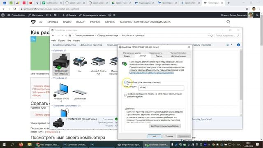Click Дополнительные драйверы button
The image size is (263, 148).
pyautogui.click(x=165, y=126)
